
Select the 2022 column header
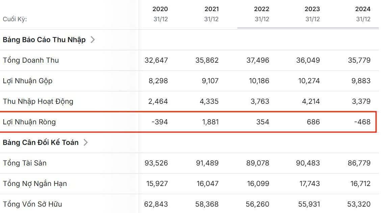point(262,9)
